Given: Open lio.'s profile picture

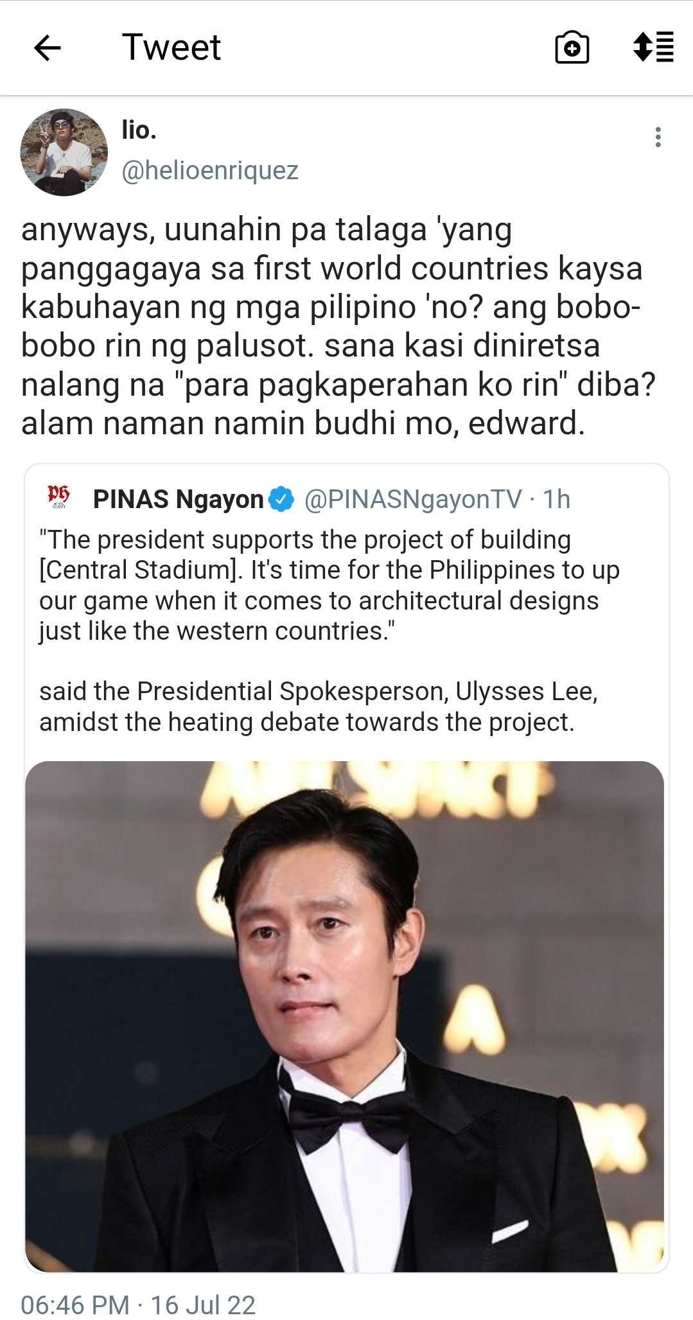Looking at the screenshot, I should [64, 152].
